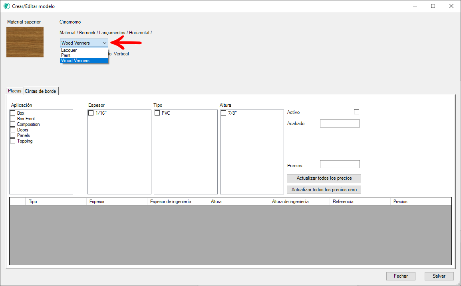Toggle the Activo checkbox
This screenshot has height=286, width=461.
pyautogui.click(x=356, y=112)
